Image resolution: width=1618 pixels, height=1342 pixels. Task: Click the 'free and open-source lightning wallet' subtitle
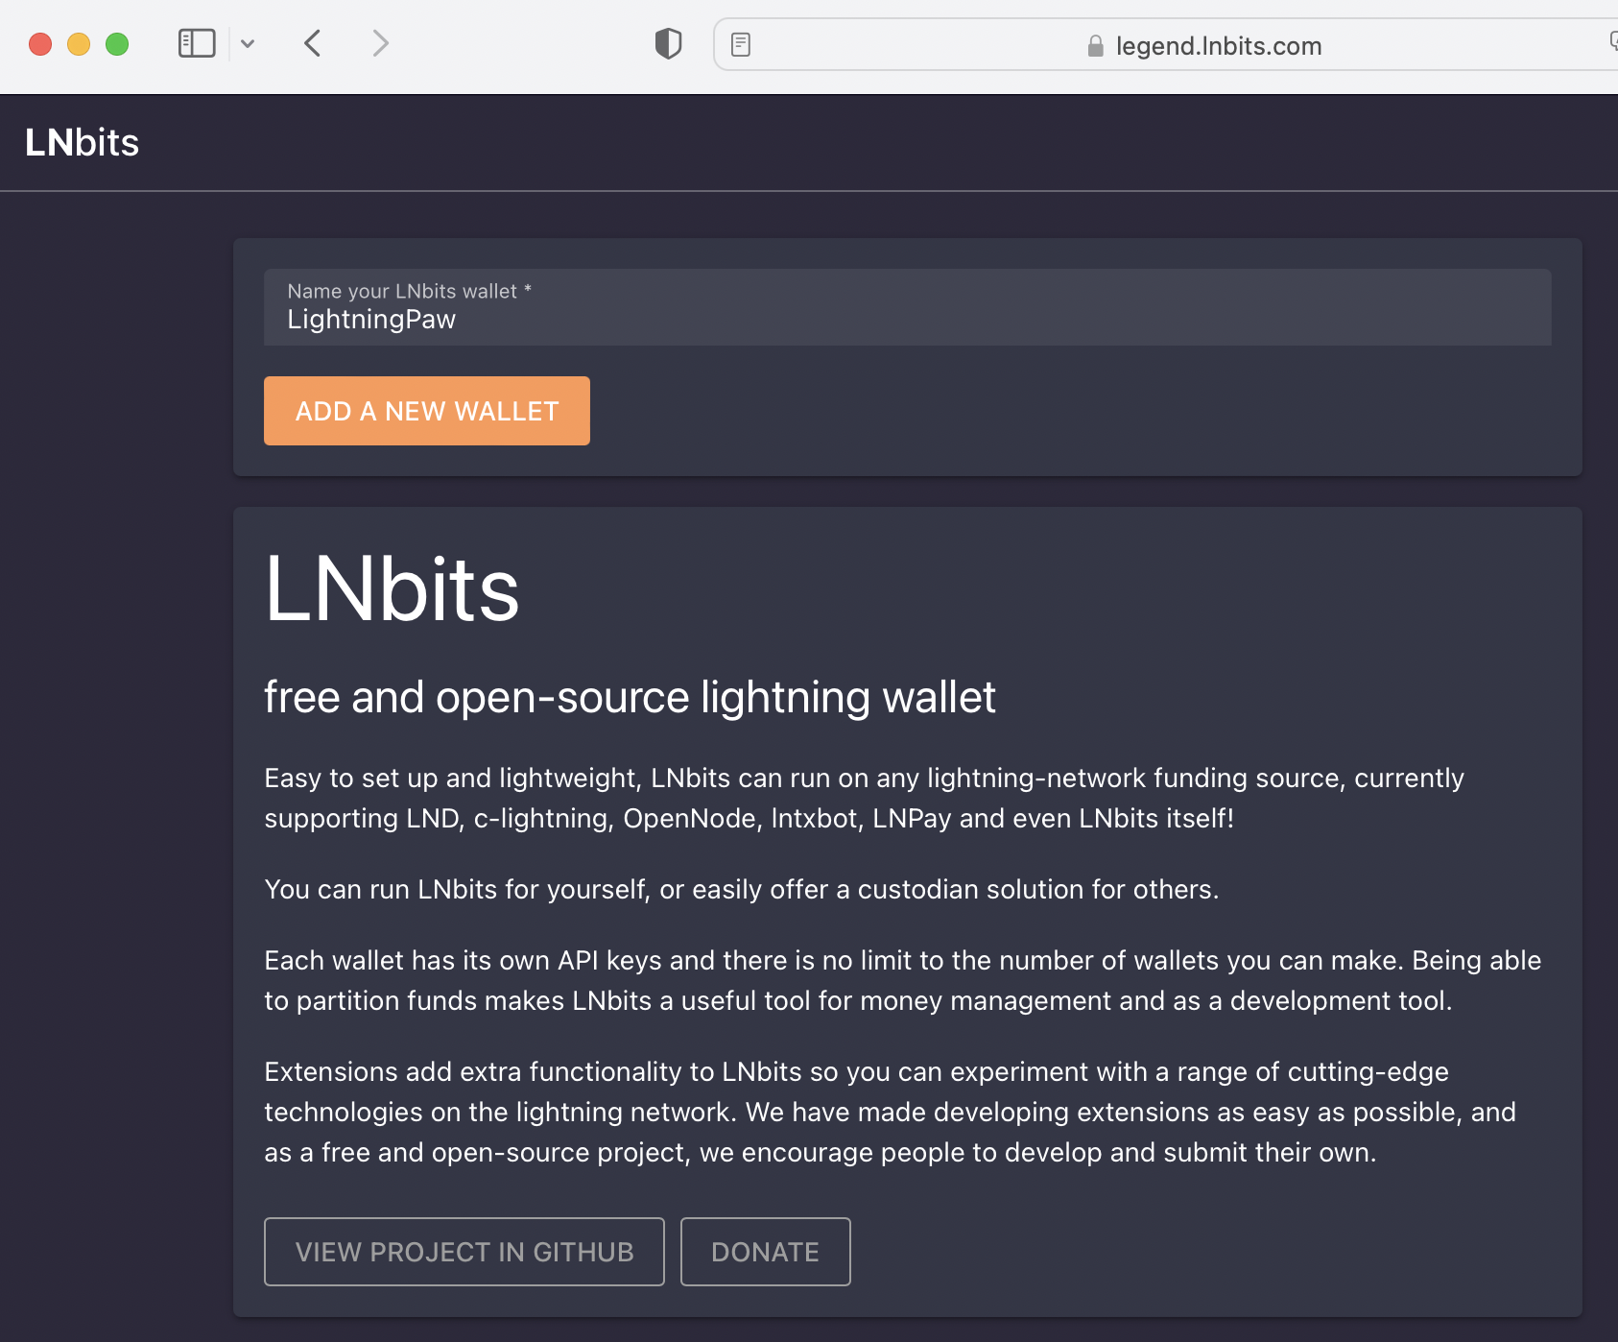pyautogui.click(x=630, y=697)
